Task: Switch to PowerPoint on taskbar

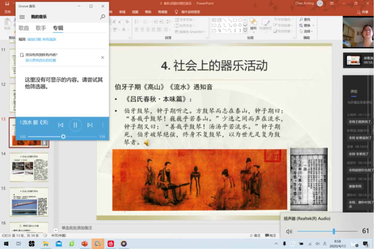Action: point(85,244)
